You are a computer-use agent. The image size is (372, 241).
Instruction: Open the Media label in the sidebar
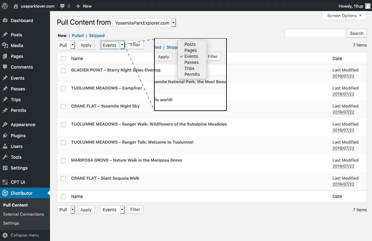tap(17, 46)
